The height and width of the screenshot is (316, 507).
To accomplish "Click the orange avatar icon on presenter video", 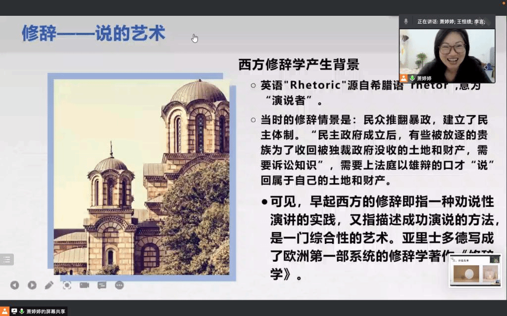I will click(x=404, y=79).
